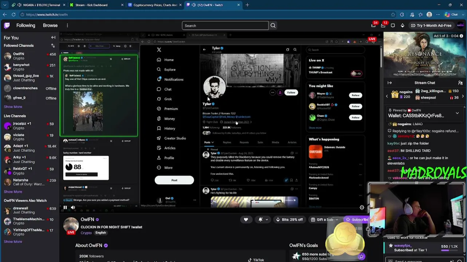467x262 pixels.
Task: Show next gift leaderboard entries
Action: click(463, 96)
